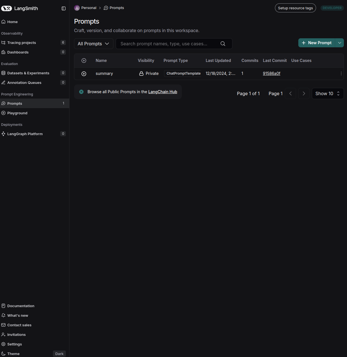Viewport: 347px width, 357px height.
Task: Click the Playground play icon
Action: (3, 113)
